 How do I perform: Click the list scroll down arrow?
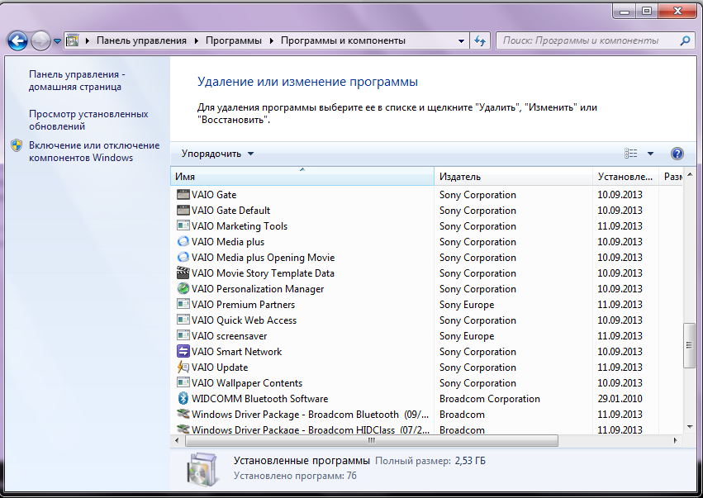pos(690,427)
